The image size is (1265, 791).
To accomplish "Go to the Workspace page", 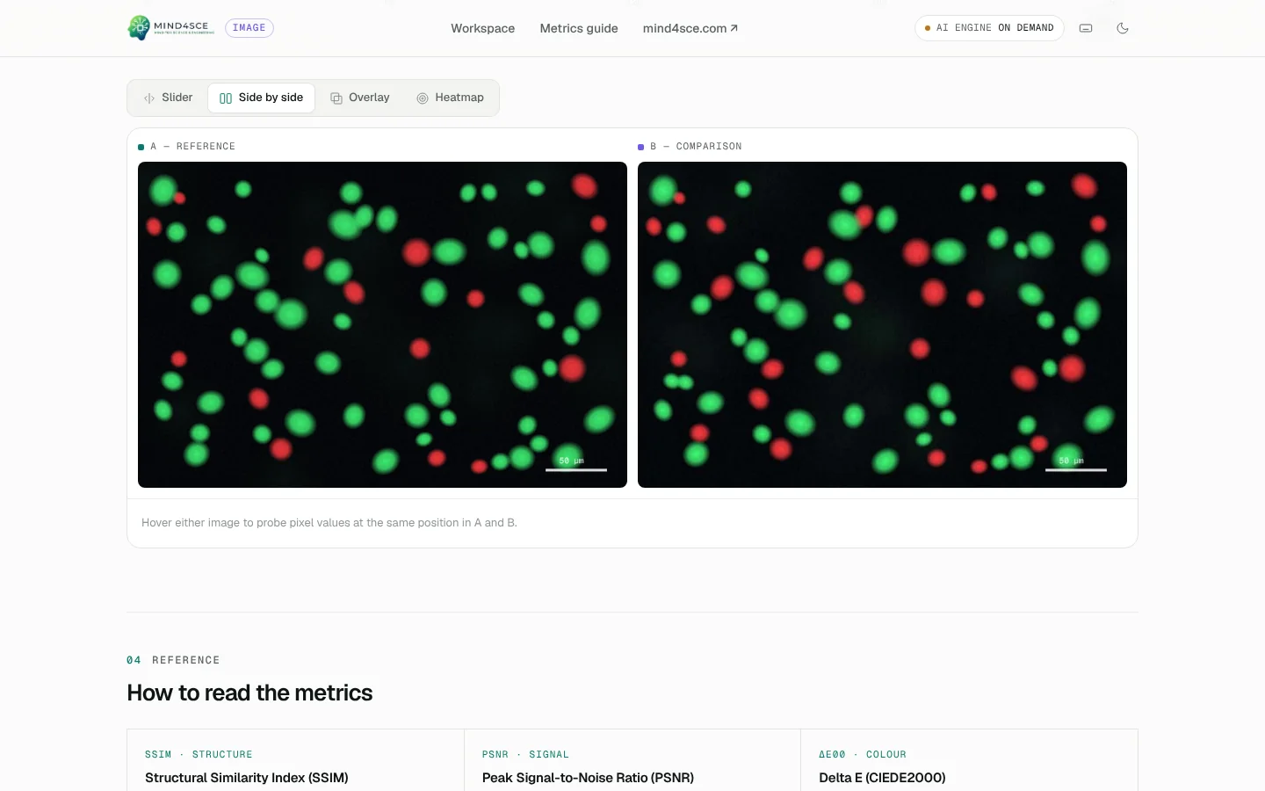I will (x=483, y=28).
